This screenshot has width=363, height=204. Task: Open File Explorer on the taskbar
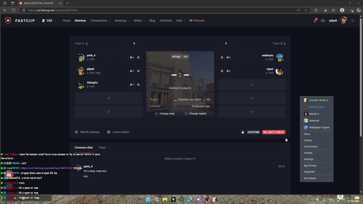click(165, 199)
